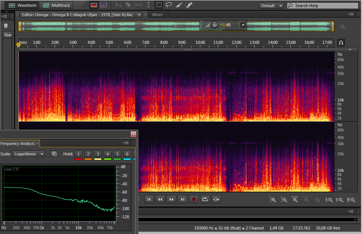Select the Lasso Selection tool

(x=169, y=5)
